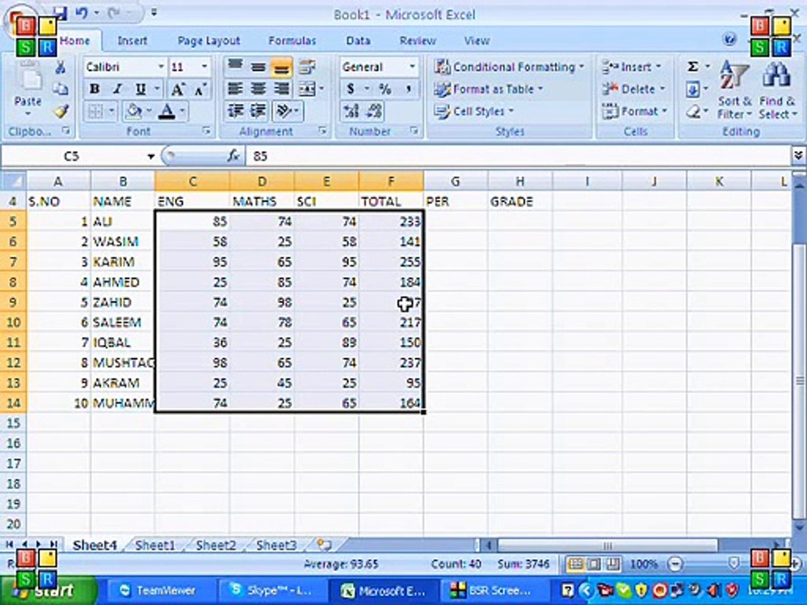Cut the selected cells
The width and height of the screenshot is (807, 605).
click(60, 68)
